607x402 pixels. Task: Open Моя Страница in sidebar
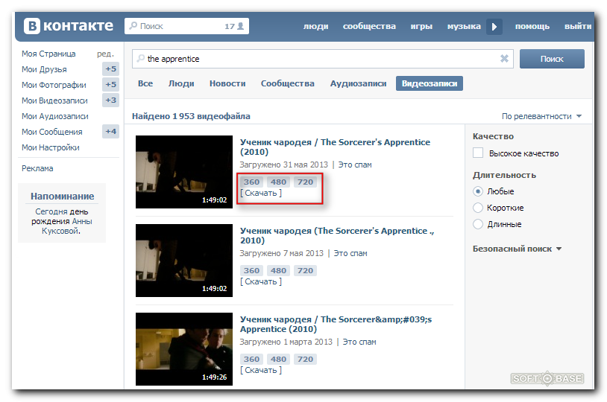[x=48, y=54]
